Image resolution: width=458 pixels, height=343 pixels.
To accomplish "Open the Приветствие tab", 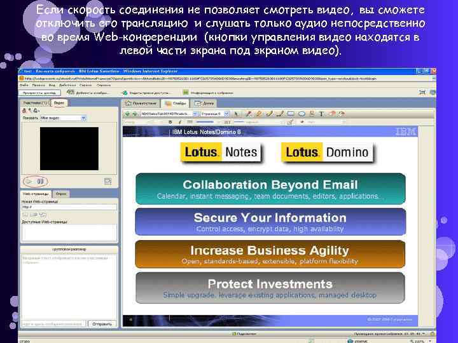I will click(141, 104).
